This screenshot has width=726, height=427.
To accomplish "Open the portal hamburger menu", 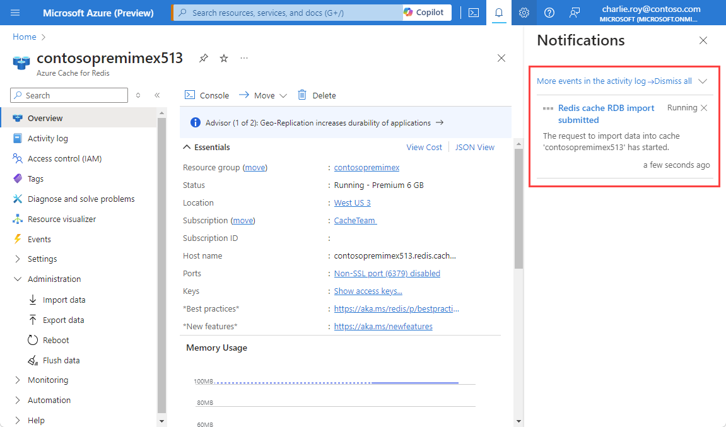I will point(16,13).
